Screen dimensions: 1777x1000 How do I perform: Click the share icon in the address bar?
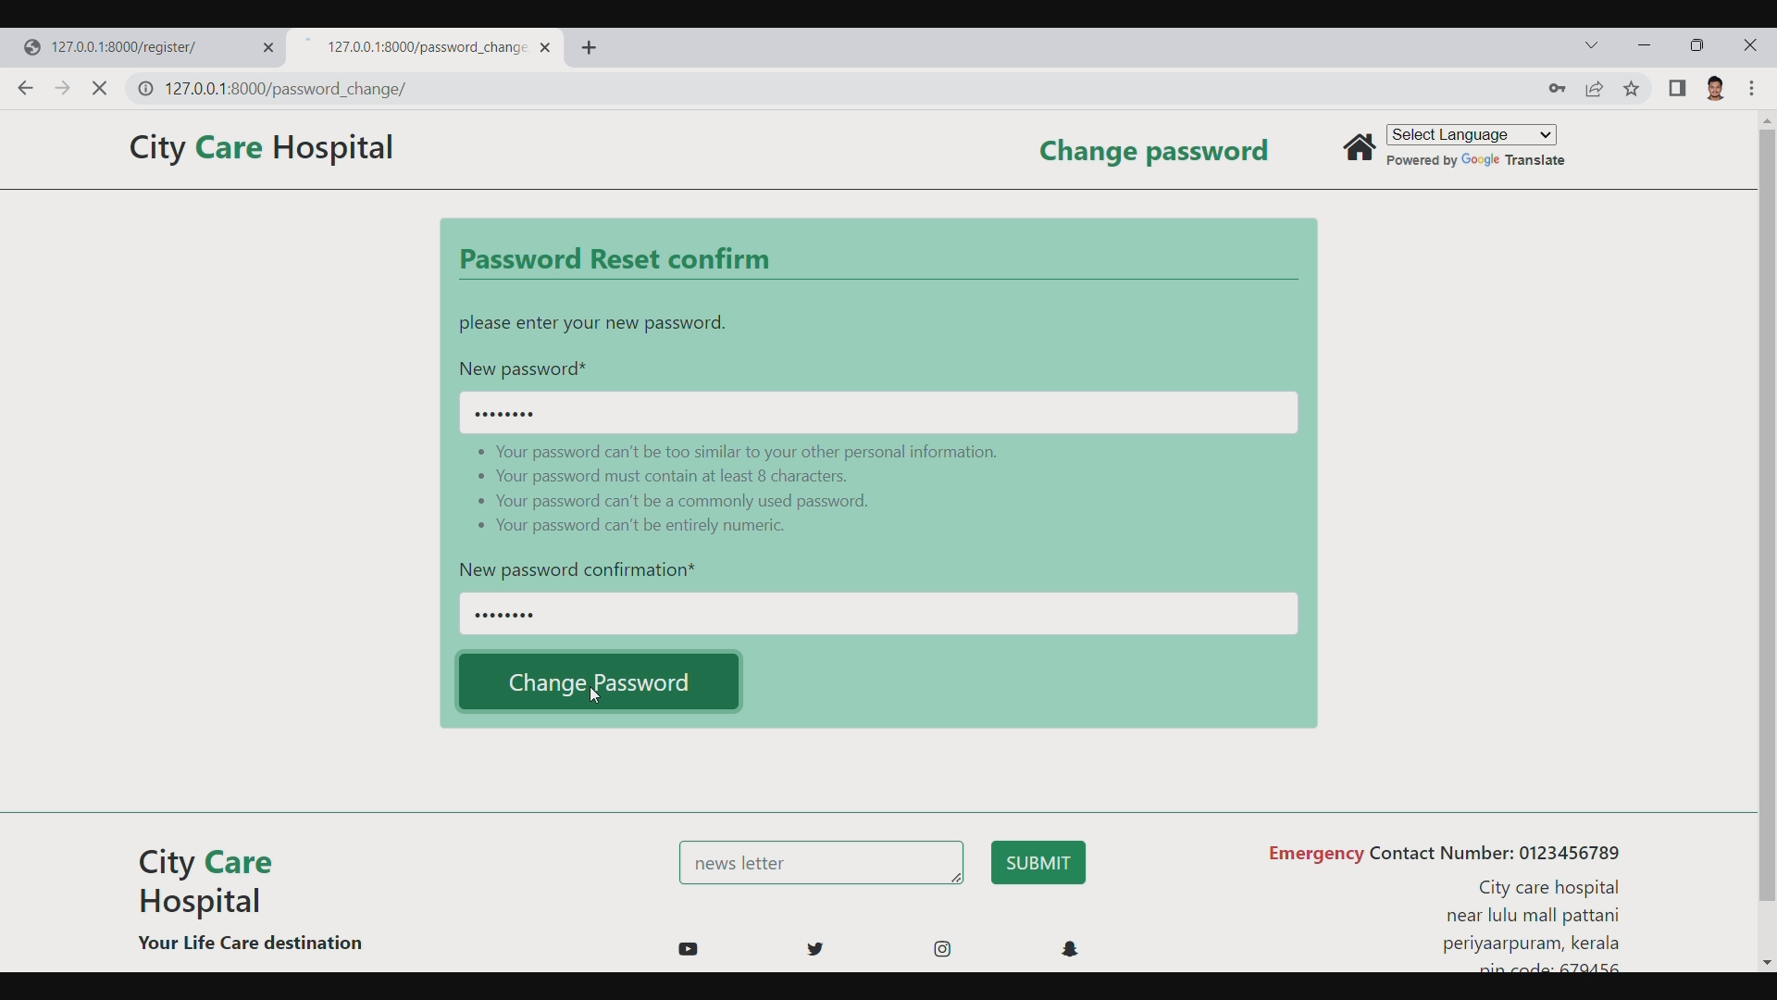tap(1596, 89)
